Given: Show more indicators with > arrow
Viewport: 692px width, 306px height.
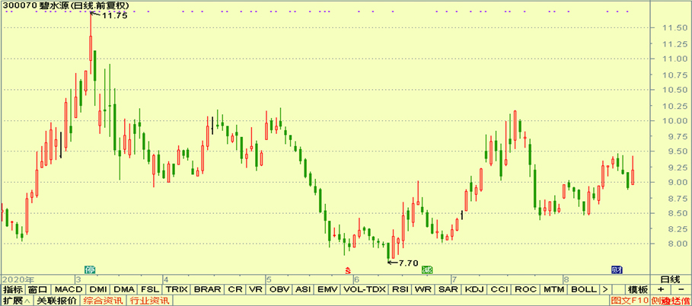Looking at the screenshot, I should [604, 290].
